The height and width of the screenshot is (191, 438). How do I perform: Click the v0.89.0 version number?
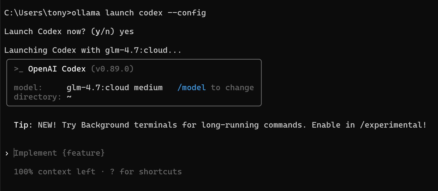pos(112,69)
